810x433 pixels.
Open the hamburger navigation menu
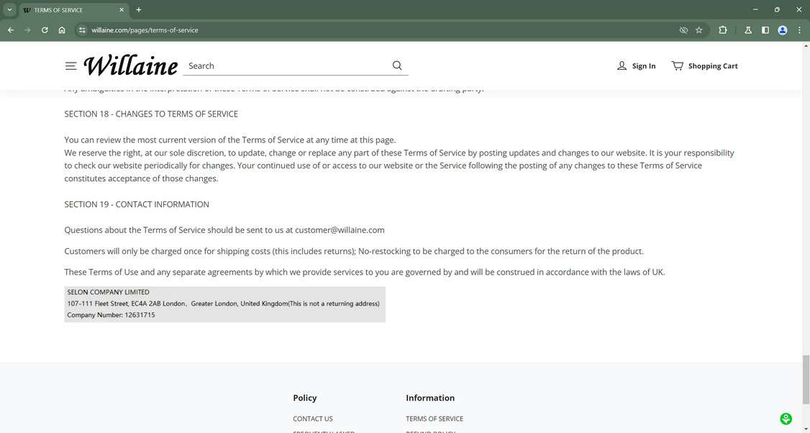click(x=70, y=66)
